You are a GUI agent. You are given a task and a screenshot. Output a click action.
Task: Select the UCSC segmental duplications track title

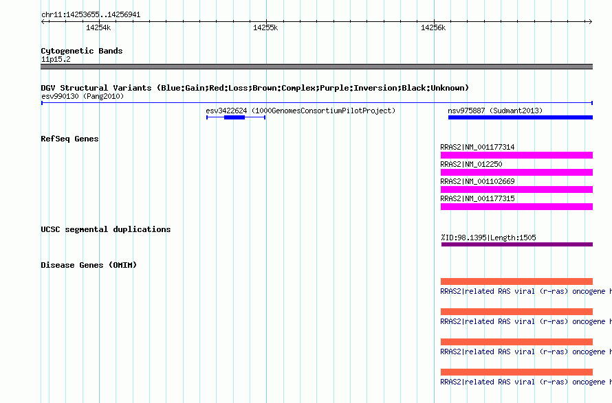coord(106,229)
